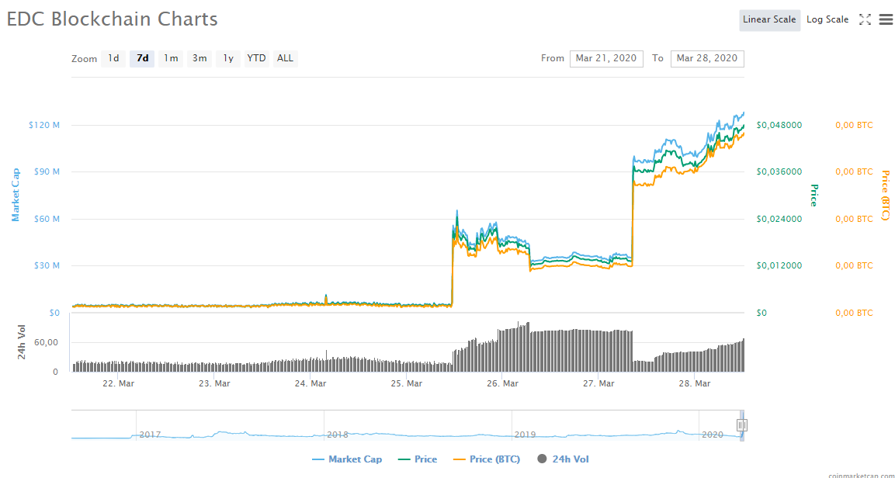895x478 pixels.
Task: Click the 28. Mar date label
Action: (693, 383)
